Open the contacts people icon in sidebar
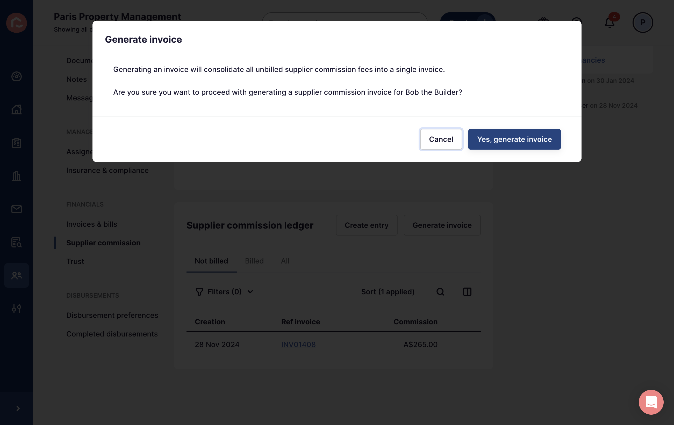The image size is (674, 425). [17, 275]
